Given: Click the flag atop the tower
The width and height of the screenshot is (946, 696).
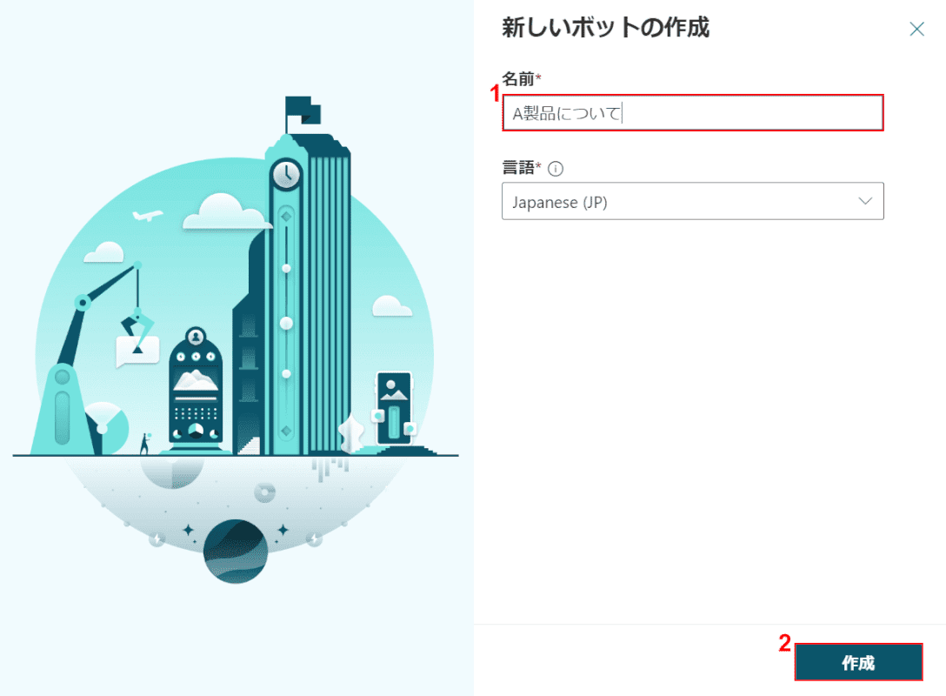Looking at the screenshot, I should coord(303,110).
